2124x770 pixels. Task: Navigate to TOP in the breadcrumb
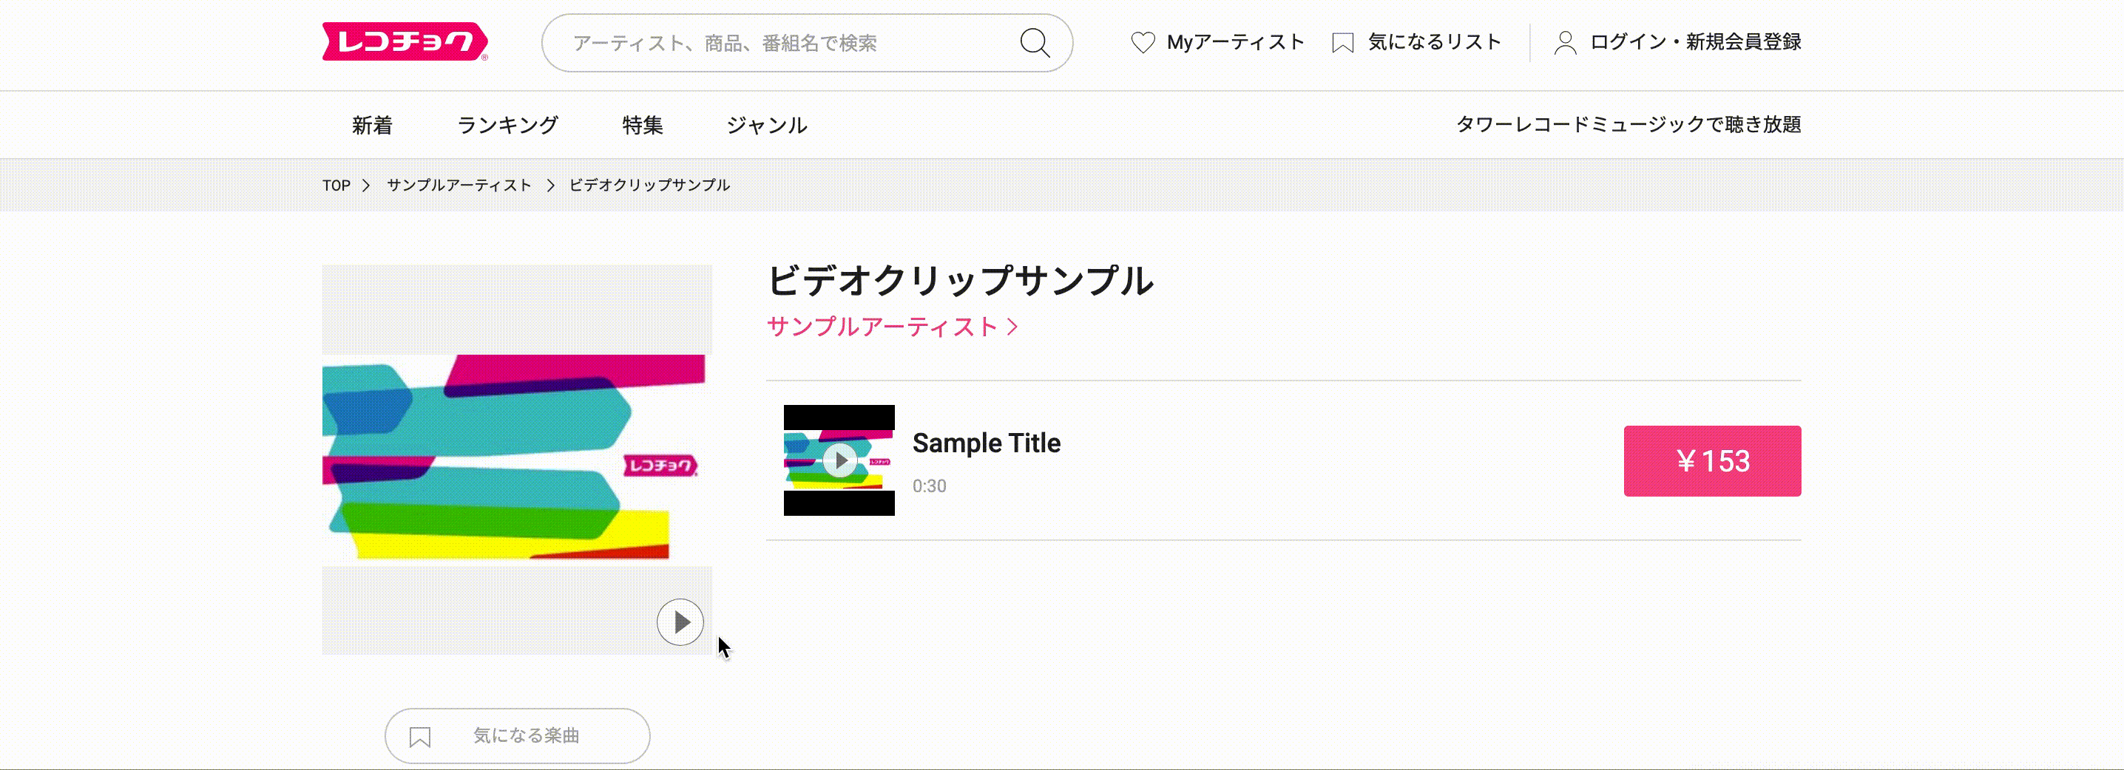click(x=336, y=185)
